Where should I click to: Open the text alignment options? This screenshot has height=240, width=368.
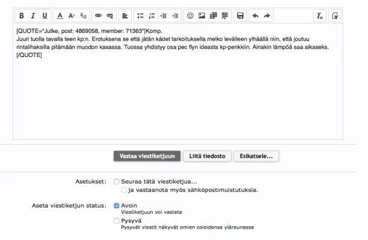[125, 16]
